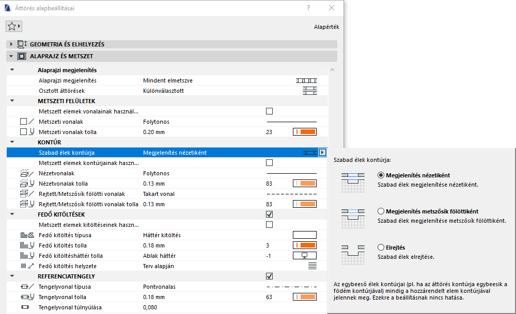Uncheck the Fedő kitöltések checkbox
The image size is (516, 314).
pyautogui.click(x=269, y=214)
